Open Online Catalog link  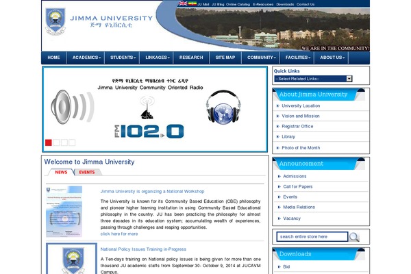pos(238,4)
